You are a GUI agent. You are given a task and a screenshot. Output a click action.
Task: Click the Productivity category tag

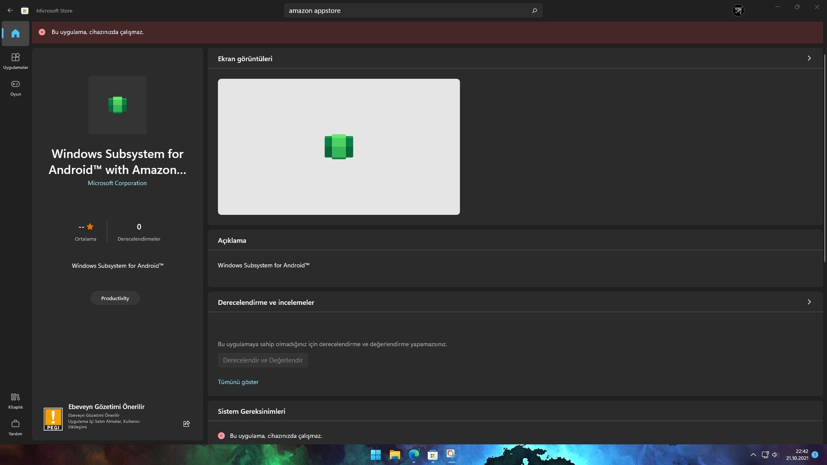115,298
